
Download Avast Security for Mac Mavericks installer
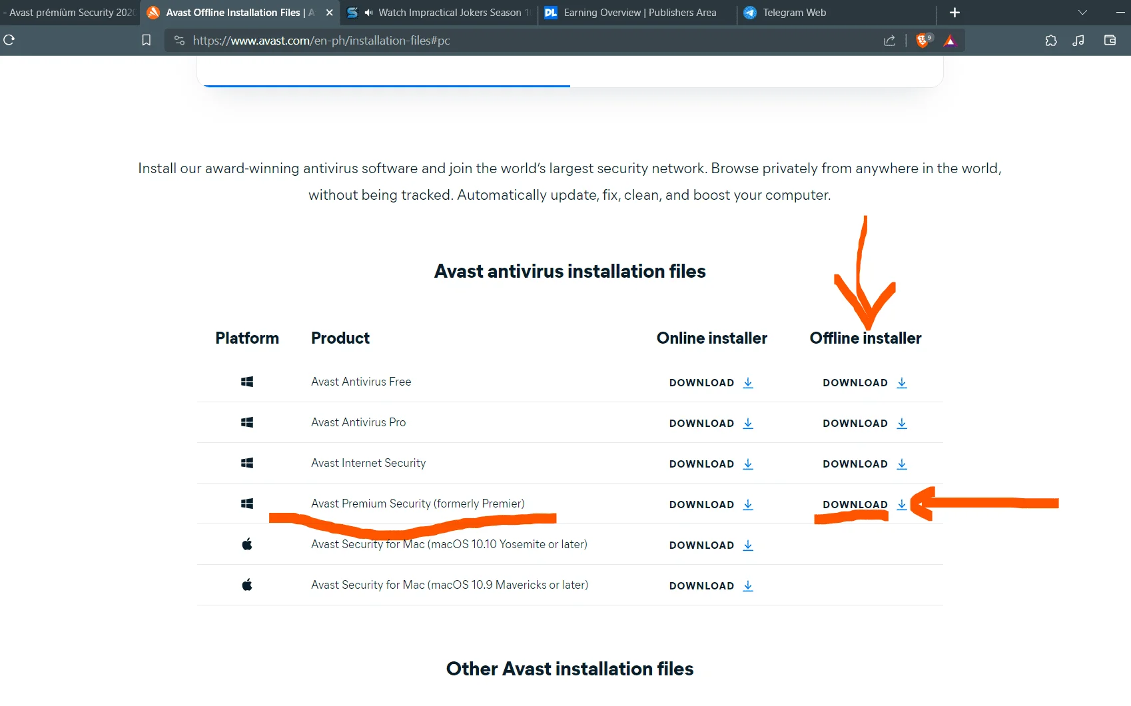(x=711, y=586)
